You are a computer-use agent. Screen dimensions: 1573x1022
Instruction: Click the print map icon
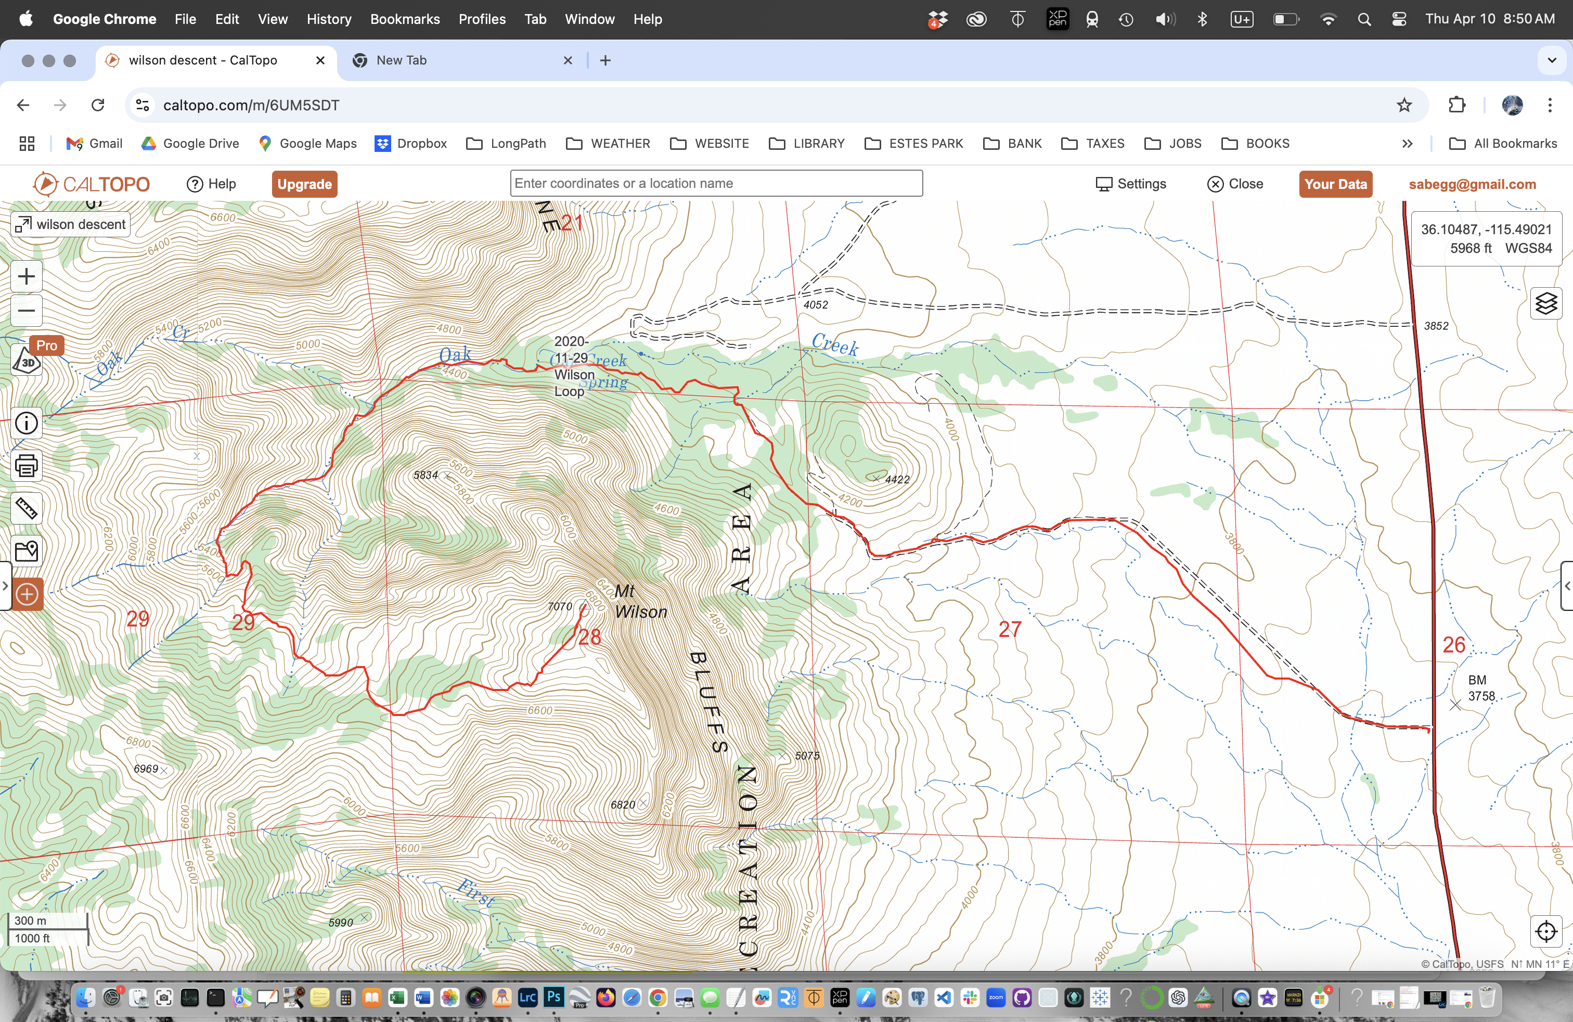tap(27, 466)
